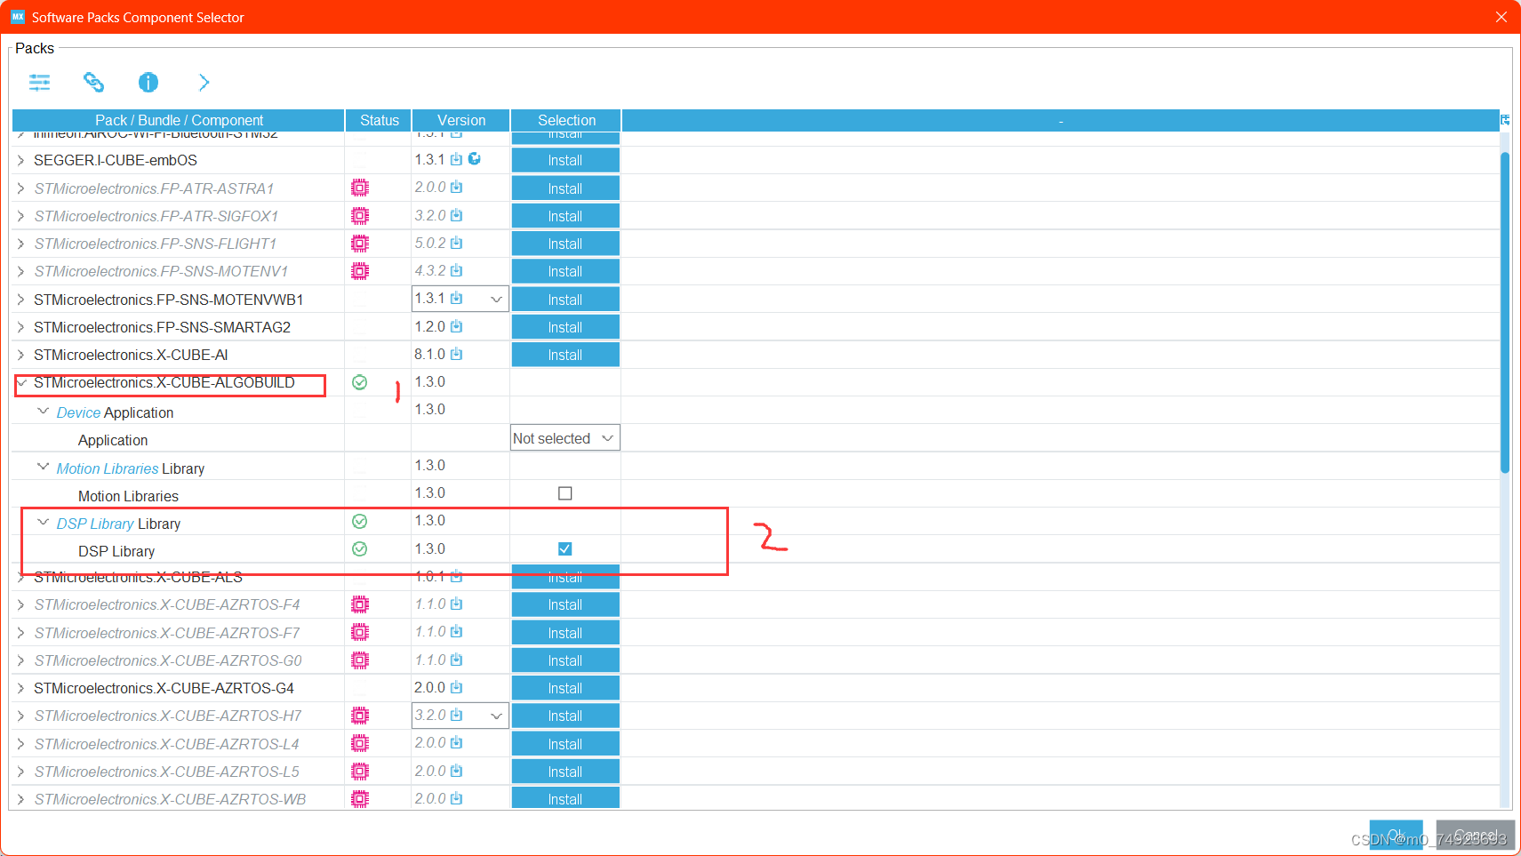Click the Selection column header

pyautogui.click(x=566, y=120)
